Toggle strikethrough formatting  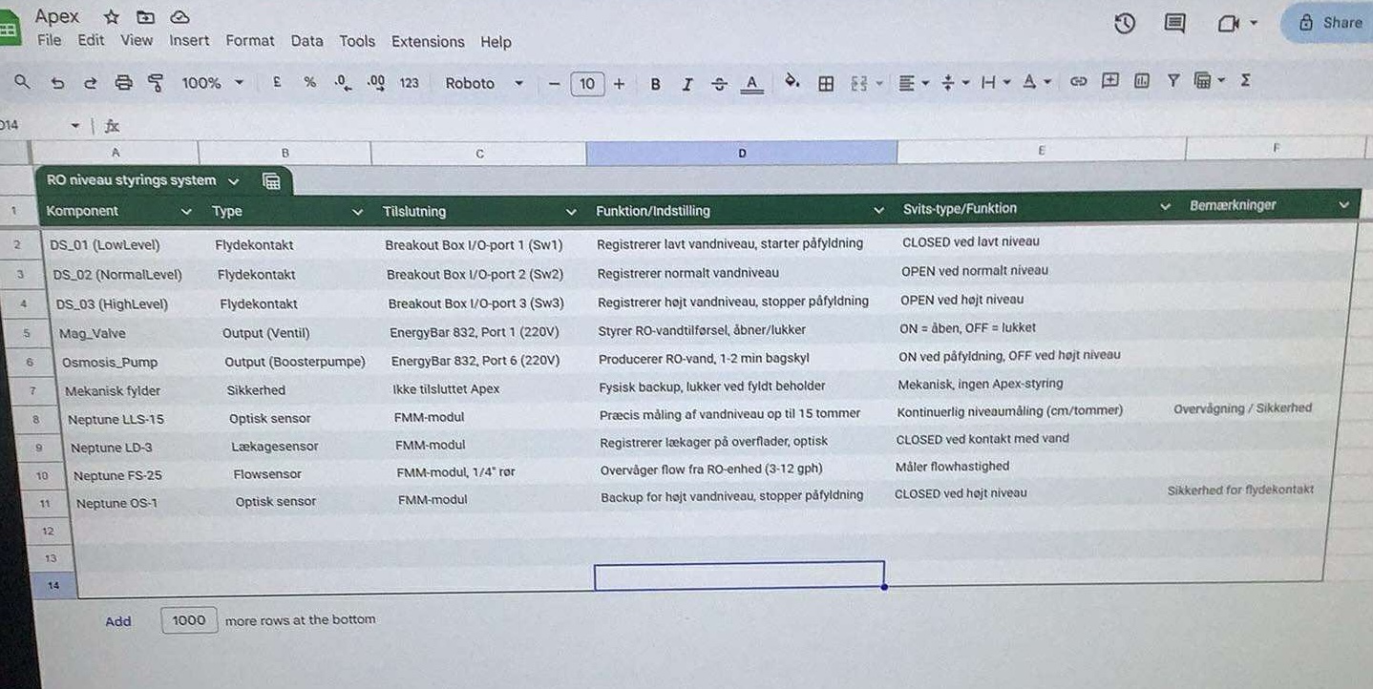point(719,84)
